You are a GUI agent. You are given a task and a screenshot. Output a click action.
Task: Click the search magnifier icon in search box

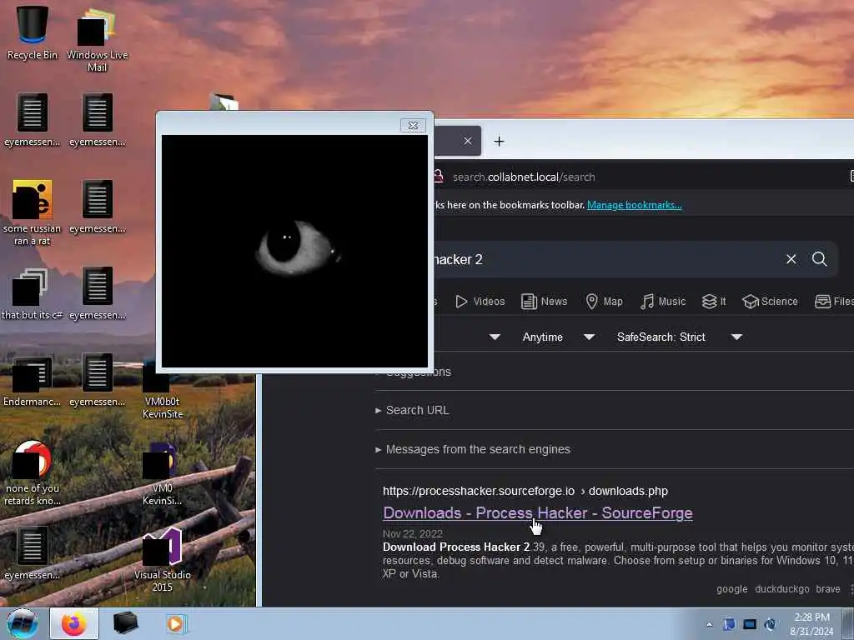[819, 259]
